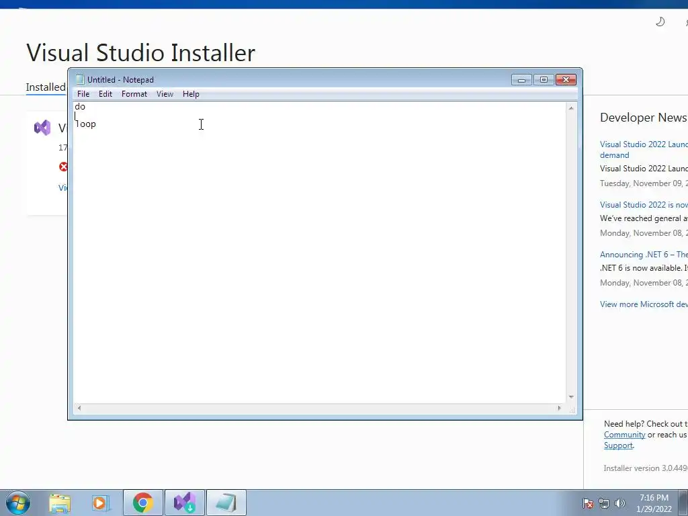Switch to Notepad taskbar button
Viewport: 688px width, 516px height.
(x=226, y=503)
